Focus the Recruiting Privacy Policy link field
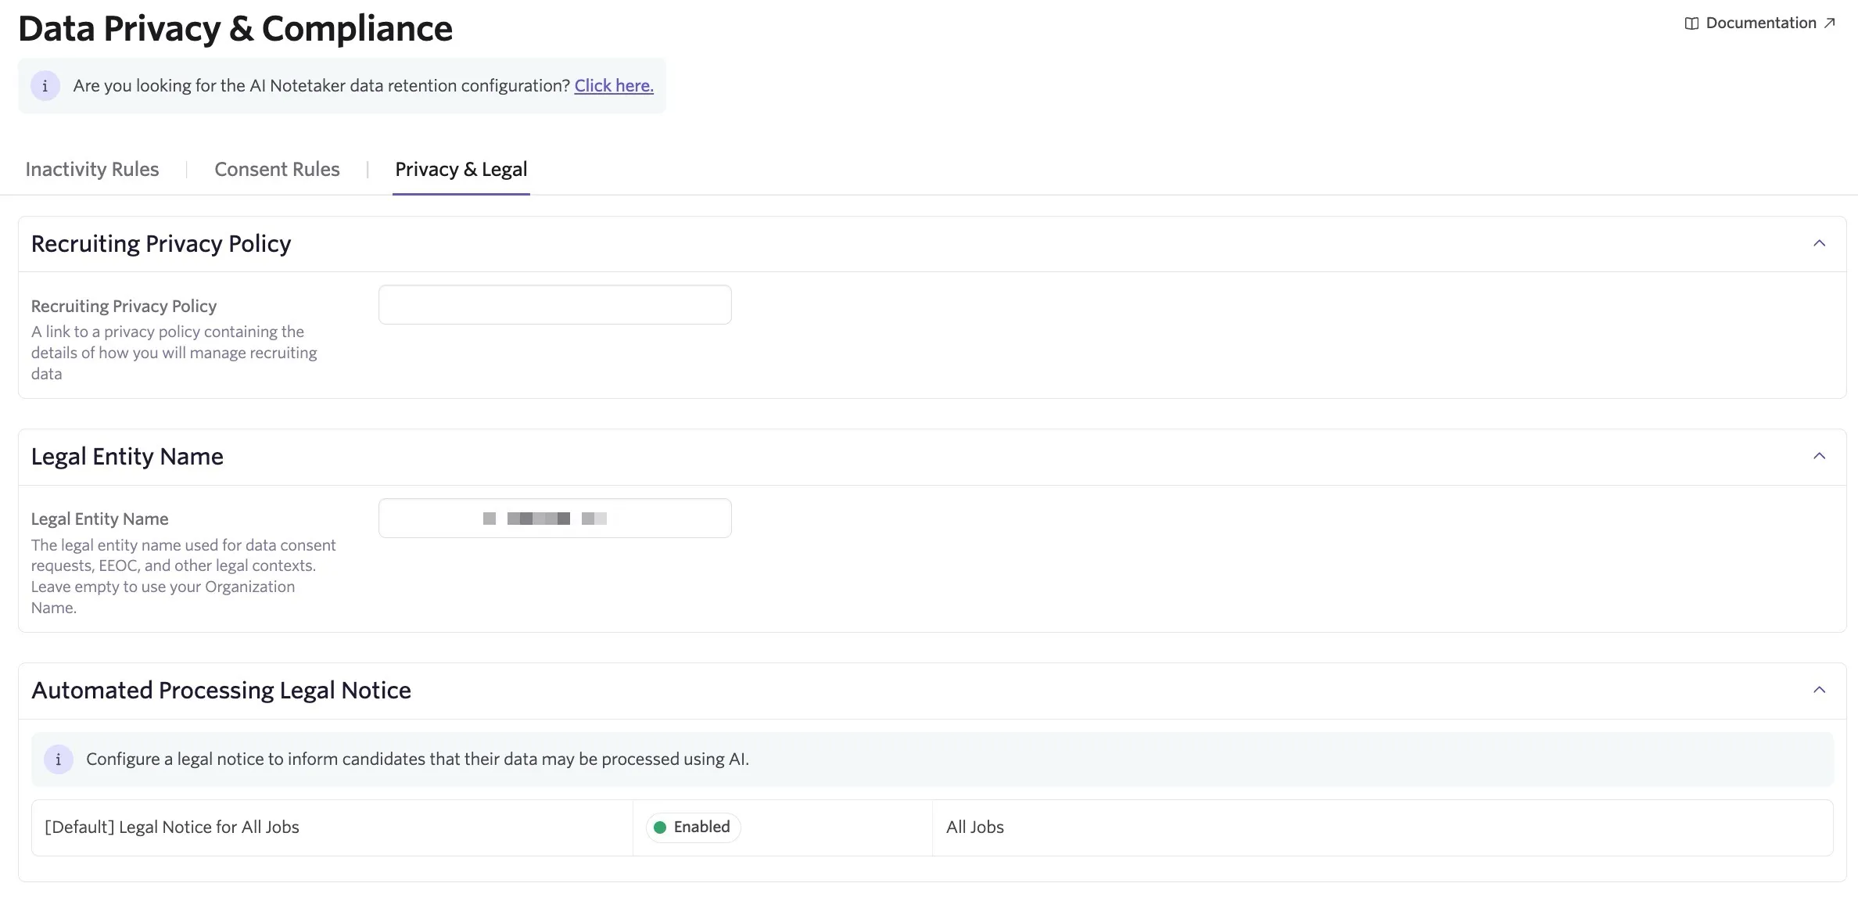Image resolution: width=1858 pixels, height=901 pixels. (x=555, y=304)
